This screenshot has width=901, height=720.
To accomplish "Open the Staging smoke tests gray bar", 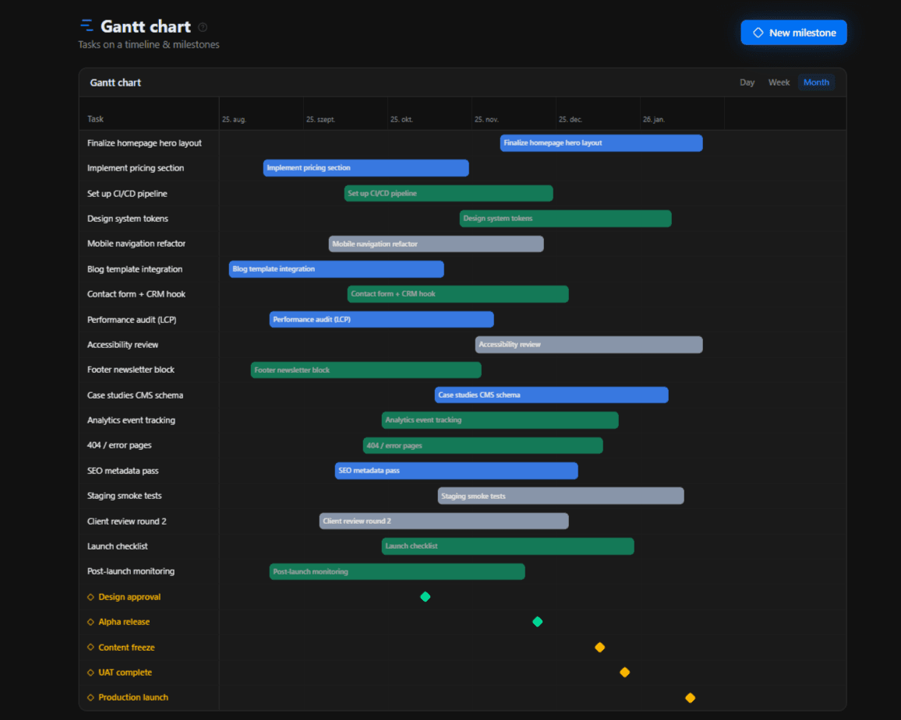I will 561,496.
